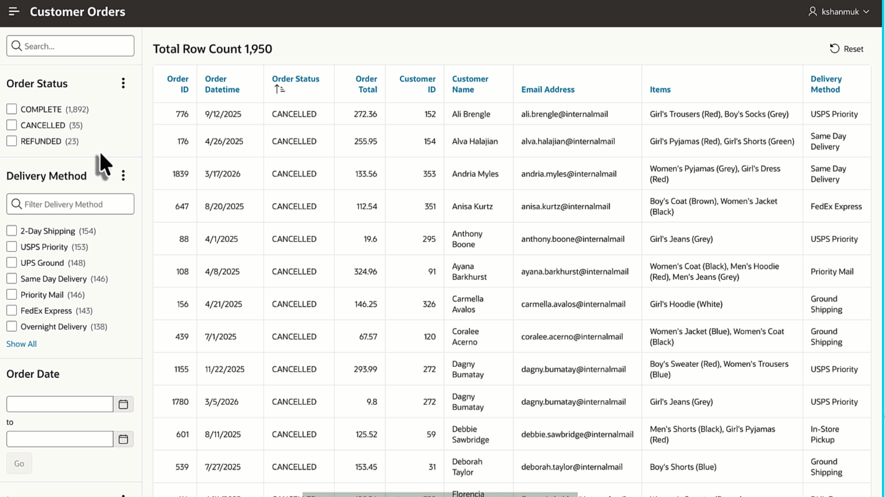
Task: Focus the main Search field
Action: 71,46
